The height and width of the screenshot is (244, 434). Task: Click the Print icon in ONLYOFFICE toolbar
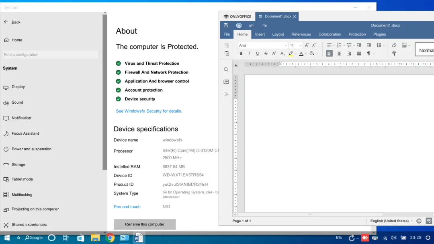click(239, 25)
